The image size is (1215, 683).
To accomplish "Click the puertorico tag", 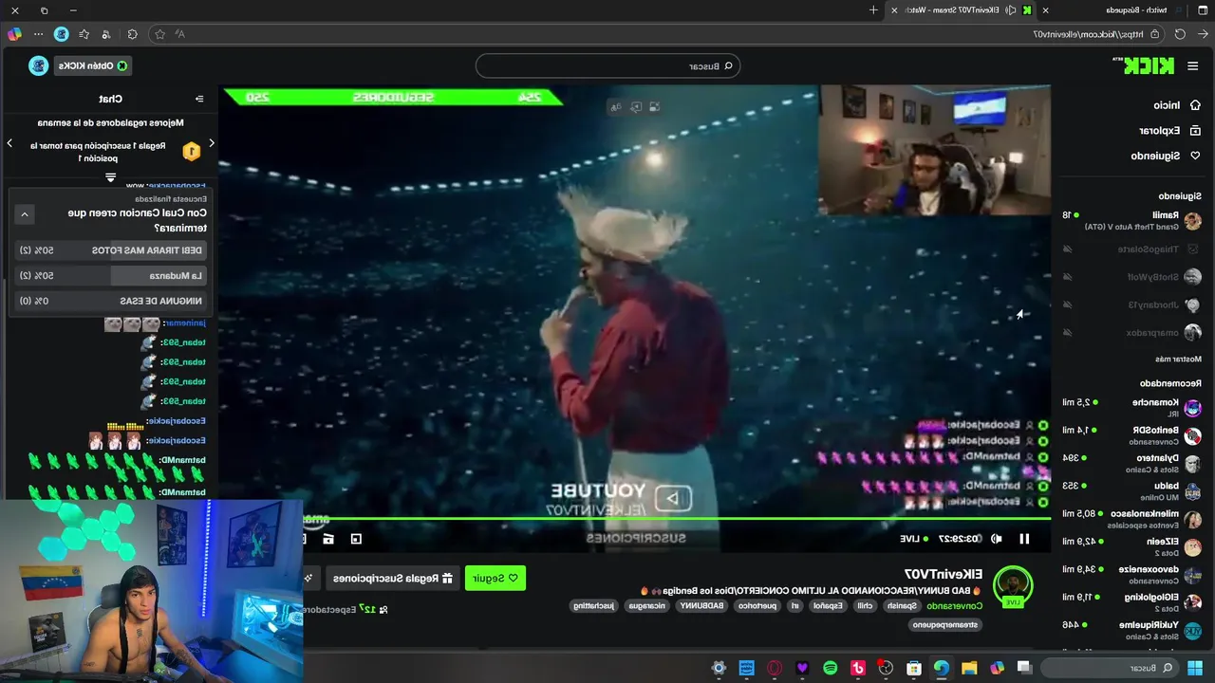I will coord(758,606).
